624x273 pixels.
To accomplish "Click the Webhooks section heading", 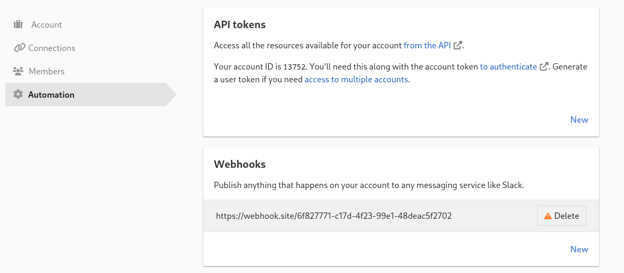I will [x=239, y=164].
